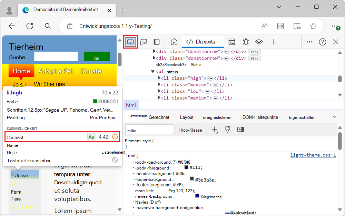This screenshot has height=216, width=345.
Task: Open the browser Settings and more menu
Action: point(336,27)
